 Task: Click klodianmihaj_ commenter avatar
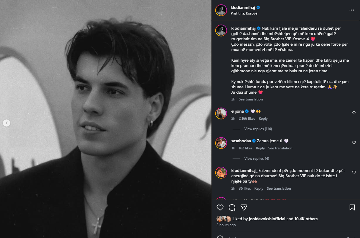coord(221,172)
